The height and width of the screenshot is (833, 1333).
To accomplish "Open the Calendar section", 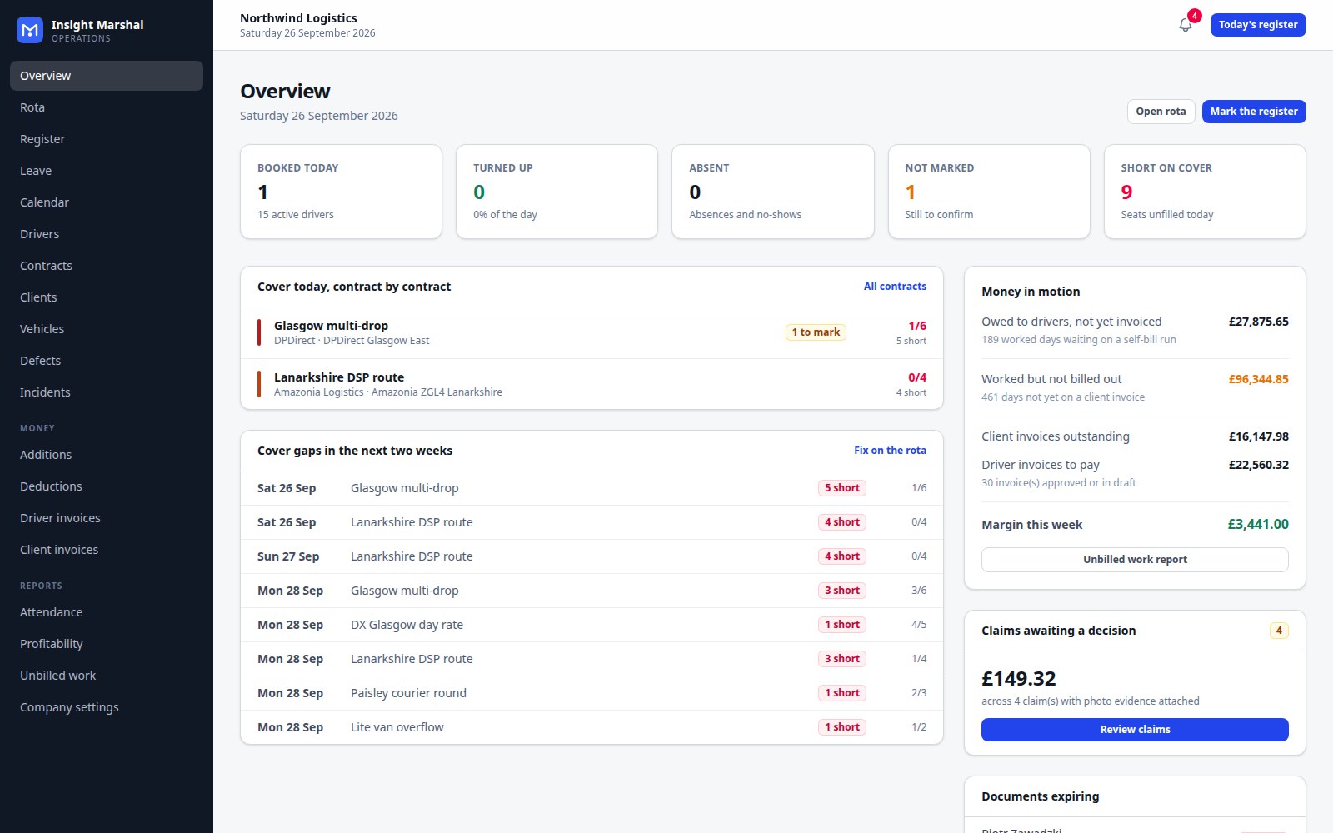I will click(x=107, y=202).
